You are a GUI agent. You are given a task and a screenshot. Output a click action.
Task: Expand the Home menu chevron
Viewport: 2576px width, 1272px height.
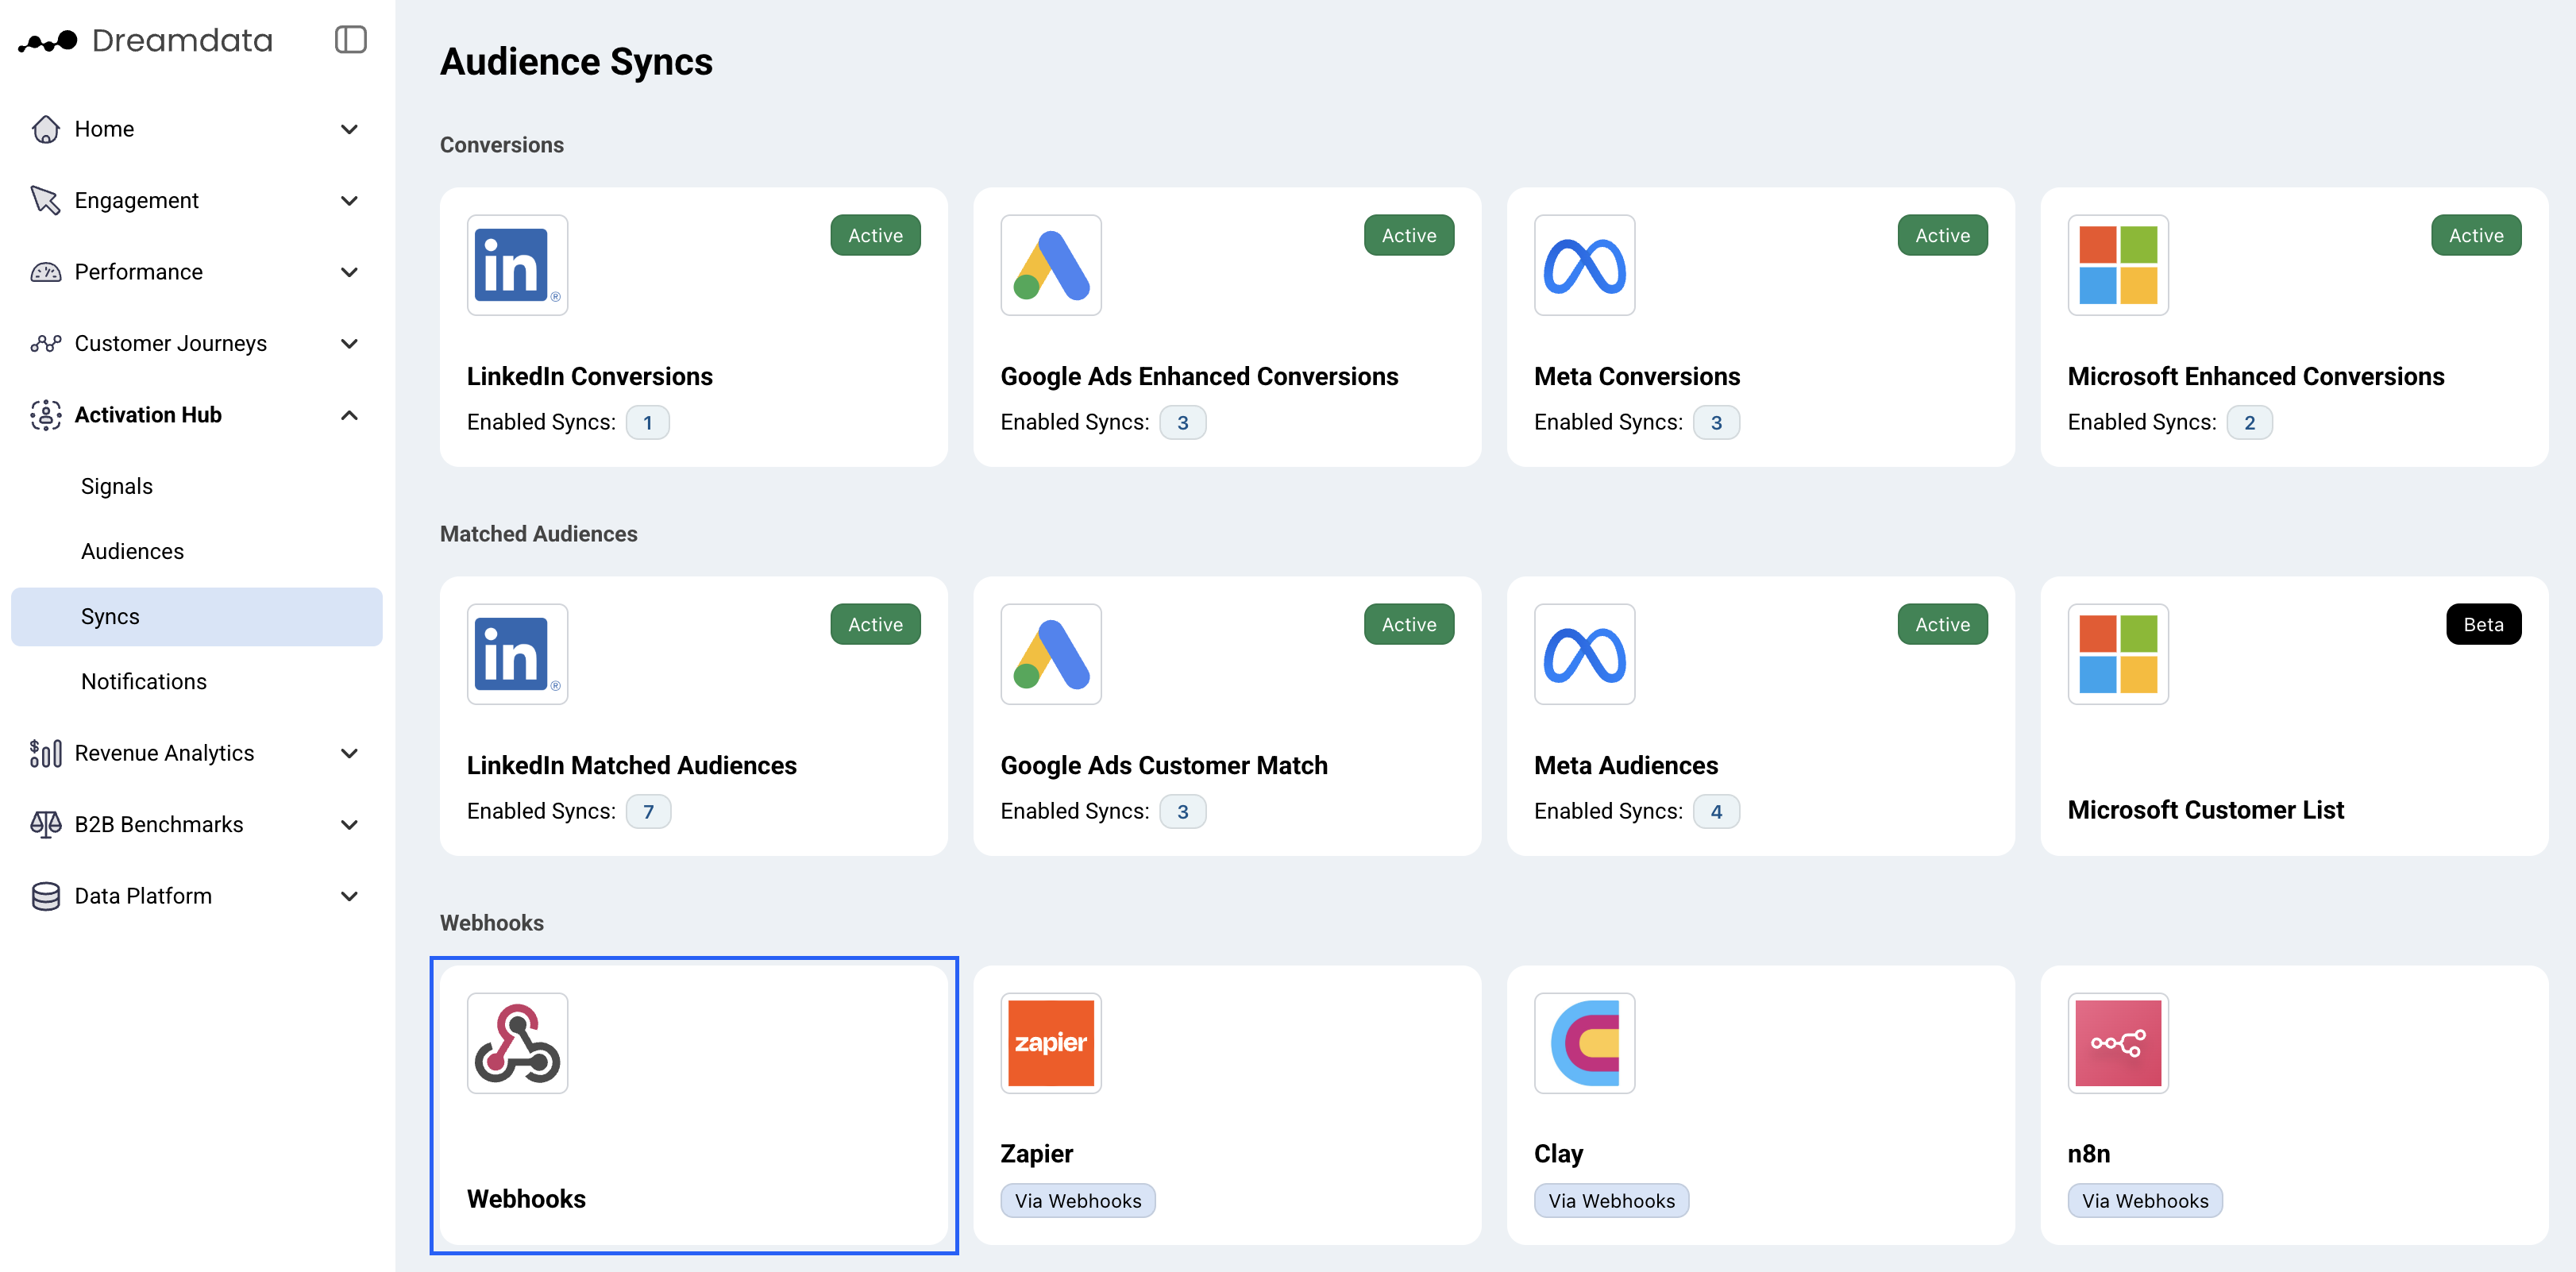point(349,129)
